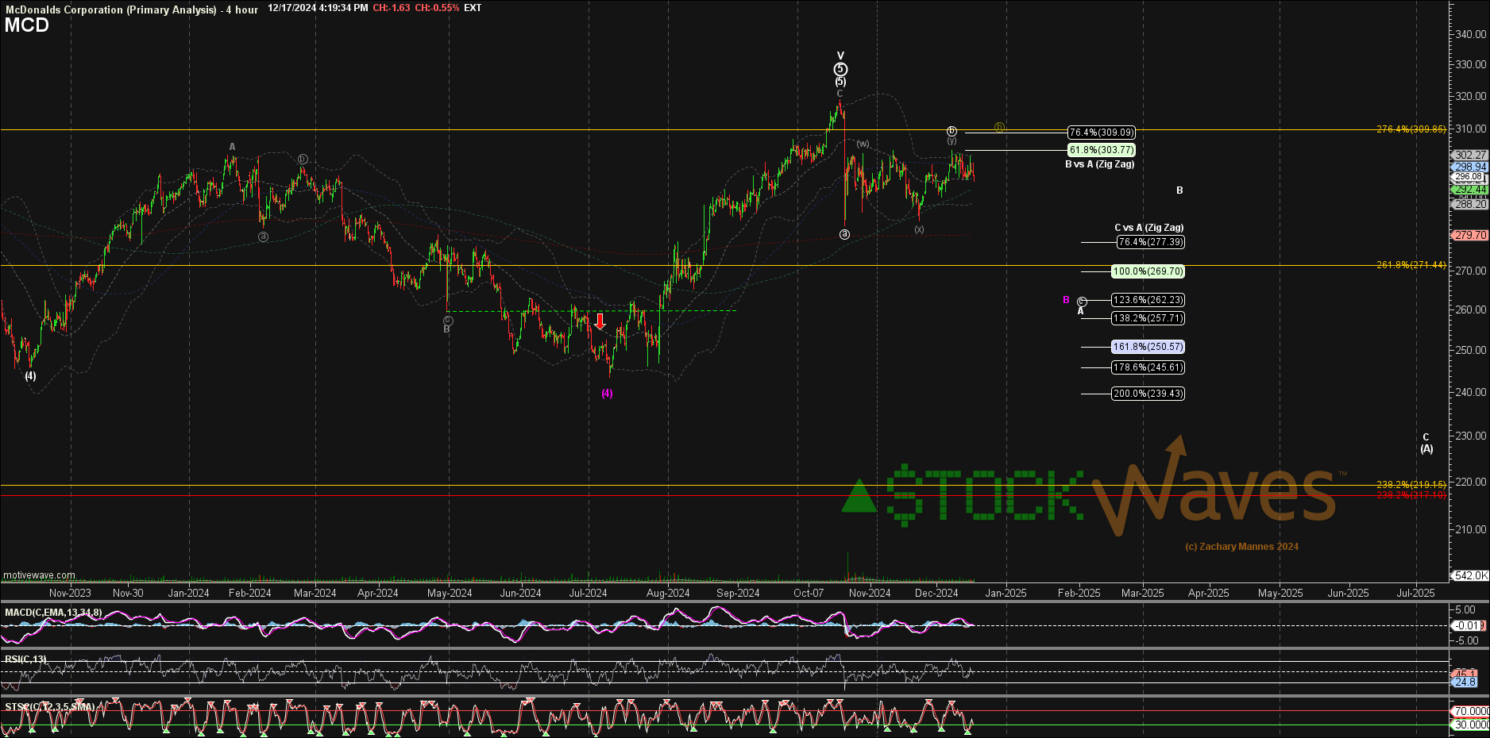Click the C vs A (Zig Zag) label
The width and height of the screenshot is (1490, 738).
point(1148,228)
